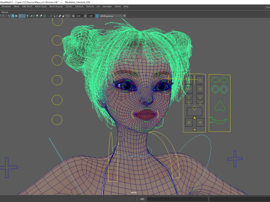
Task: Open the Edit Mesh menu
Action: (27, 7)
